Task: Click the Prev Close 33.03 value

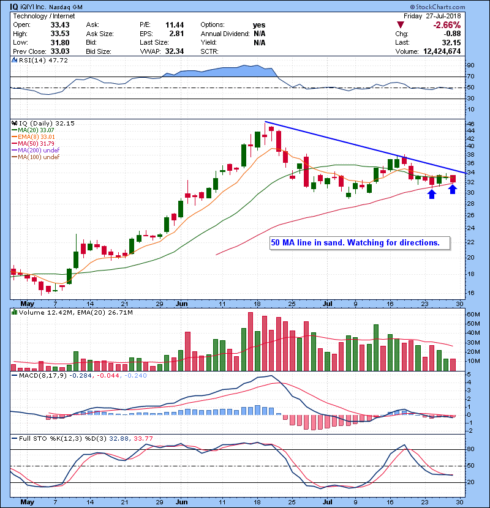Action: pyautogui.click(x=60, y=51)
